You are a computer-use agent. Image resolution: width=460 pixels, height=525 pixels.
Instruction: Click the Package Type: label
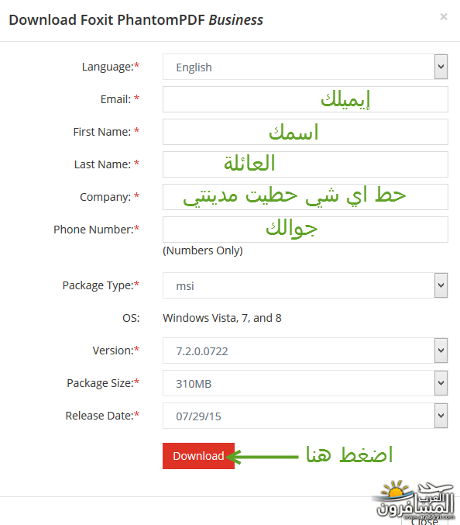[101, 285]
